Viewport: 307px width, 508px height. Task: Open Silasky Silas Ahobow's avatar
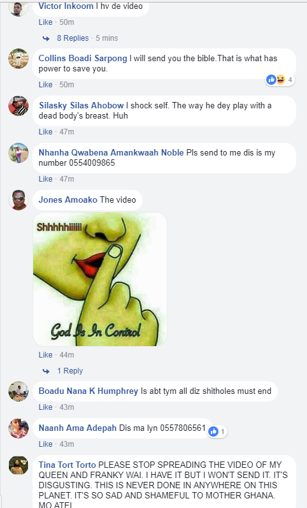[18, 106]
